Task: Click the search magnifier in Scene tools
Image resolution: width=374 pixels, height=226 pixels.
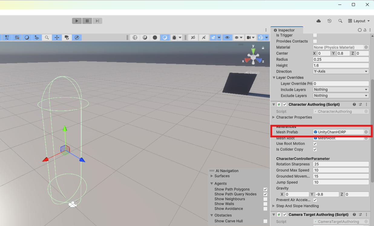Action: coord(47,38)
